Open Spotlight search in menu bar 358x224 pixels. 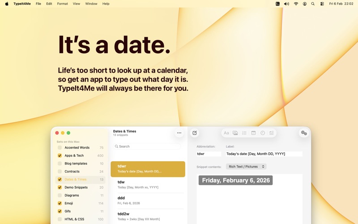pos(313,4)
